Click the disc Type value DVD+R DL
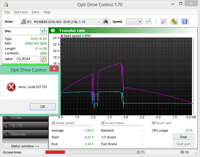200x157 pixels. [39, 39]
